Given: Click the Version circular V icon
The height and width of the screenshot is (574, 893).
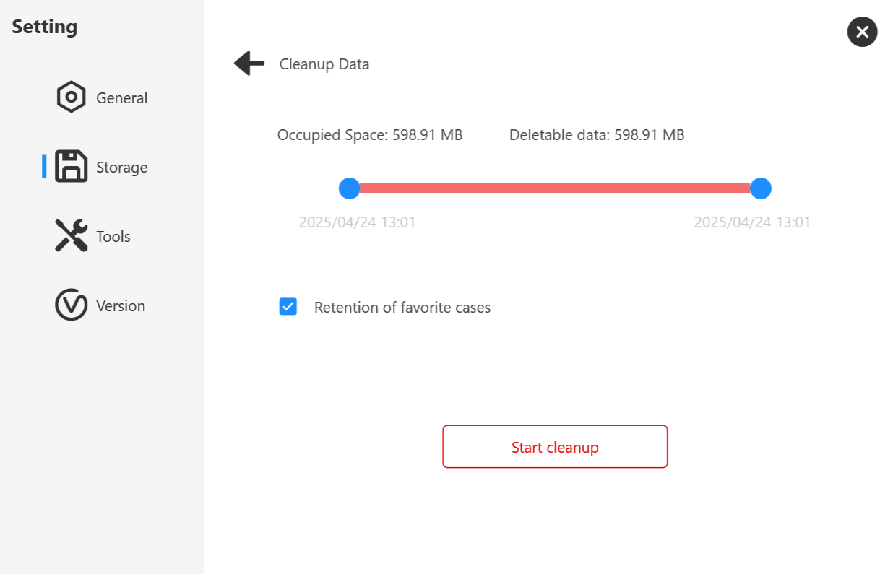Looking at the screenshot, I should pos(72,305).
